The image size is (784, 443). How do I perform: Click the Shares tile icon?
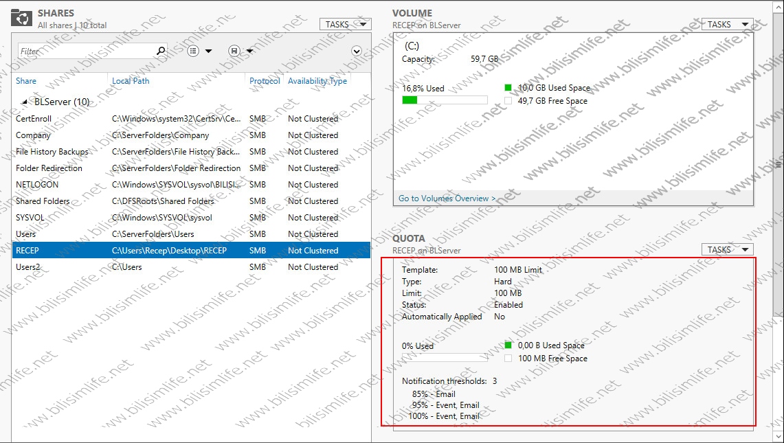point(21,17)
